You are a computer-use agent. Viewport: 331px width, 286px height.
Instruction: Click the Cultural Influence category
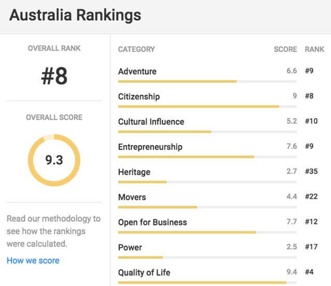coord(151,122)
